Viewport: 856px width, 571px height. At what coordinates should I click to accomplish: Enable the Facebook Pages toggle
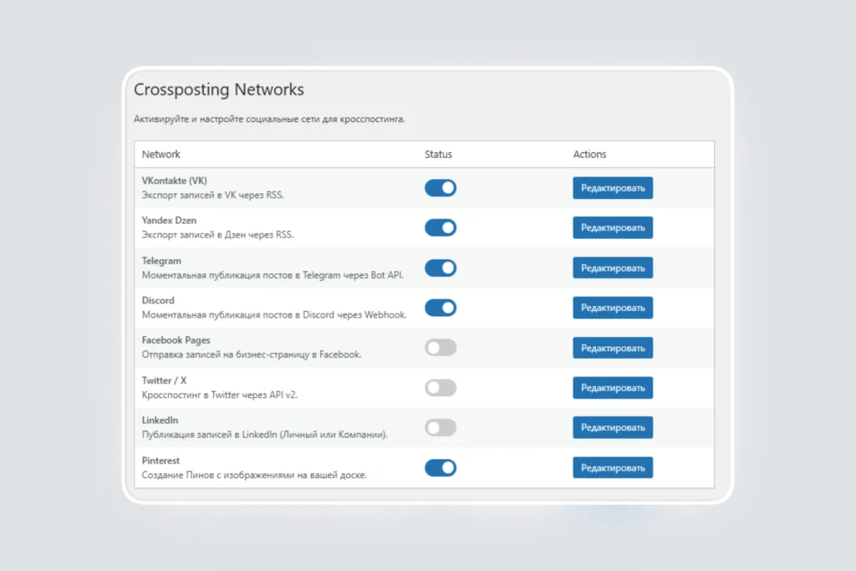tap(440, 348)
